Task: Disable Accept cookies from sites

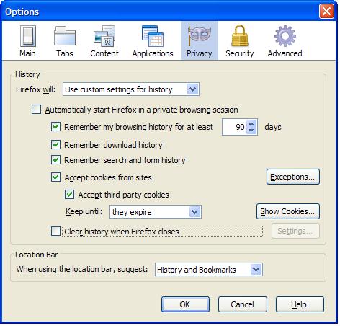Action: tap(55, 177)
